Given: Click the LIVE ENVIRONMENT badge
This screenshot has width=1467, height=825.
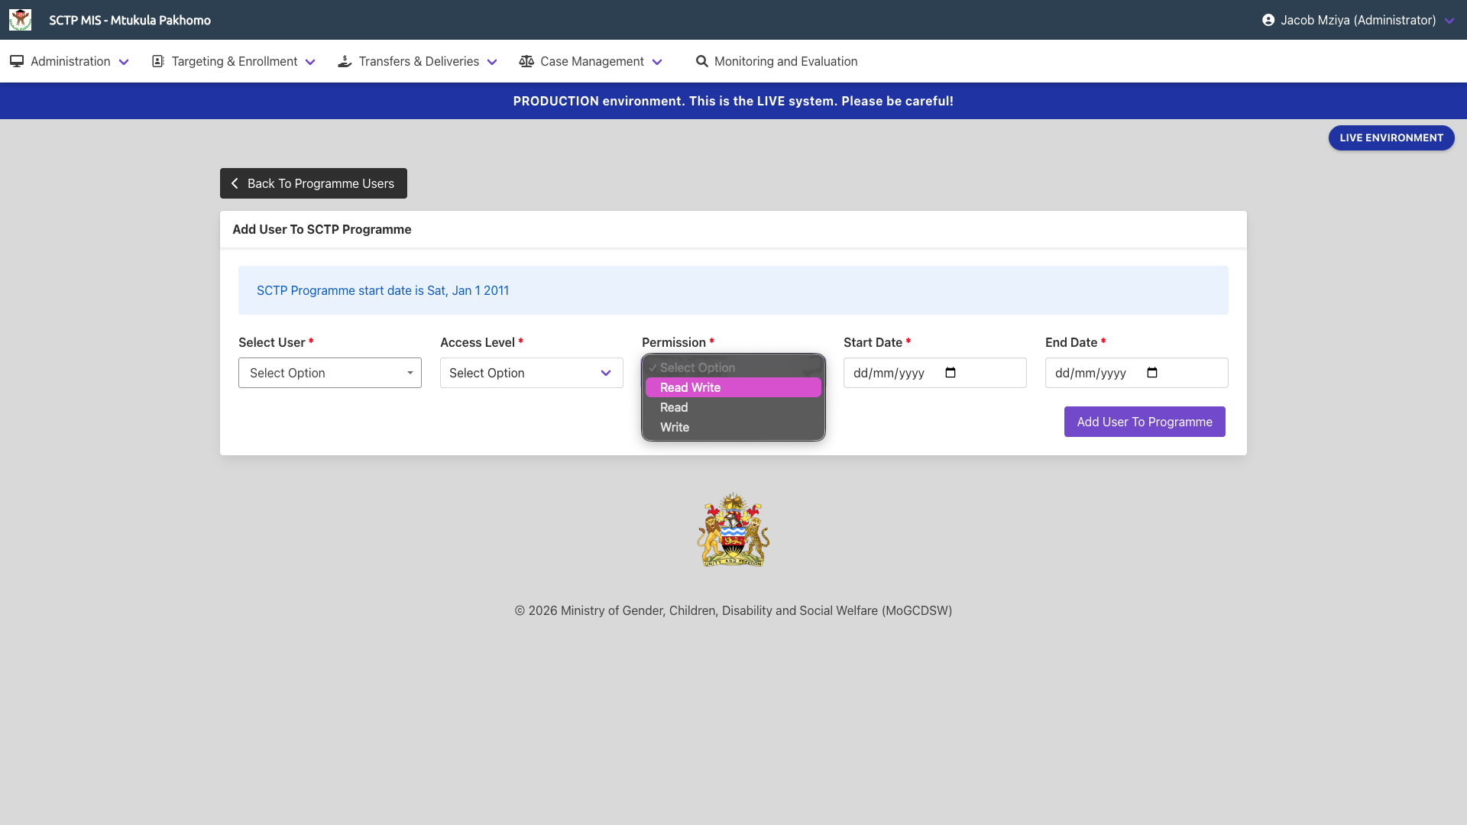Looking at the screenshot, I should (1391, 137).
